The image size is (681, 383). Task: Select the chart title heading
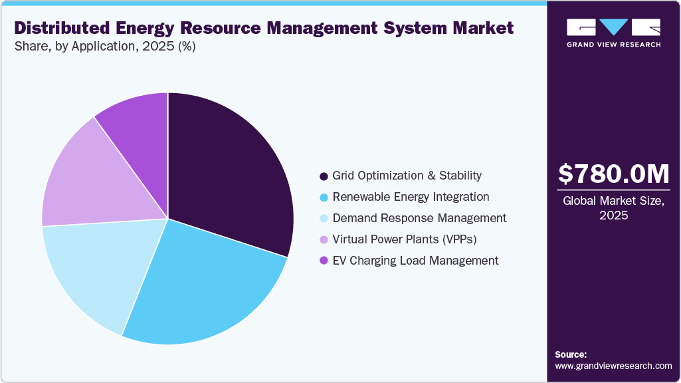click(263, 29)
